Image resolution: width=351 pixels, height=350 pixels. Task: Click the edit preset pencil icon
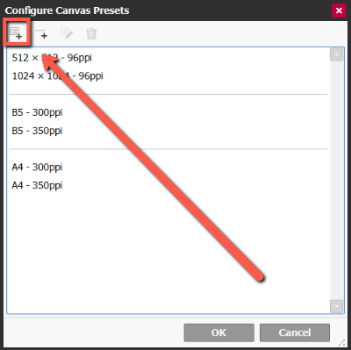[x=67, y=33]
